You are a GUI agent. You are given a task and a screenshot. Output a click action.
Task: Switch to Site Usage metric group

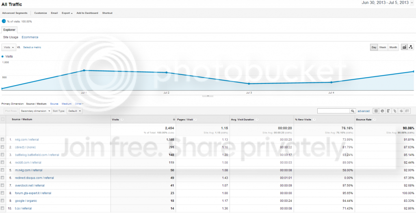click(11, 37)
